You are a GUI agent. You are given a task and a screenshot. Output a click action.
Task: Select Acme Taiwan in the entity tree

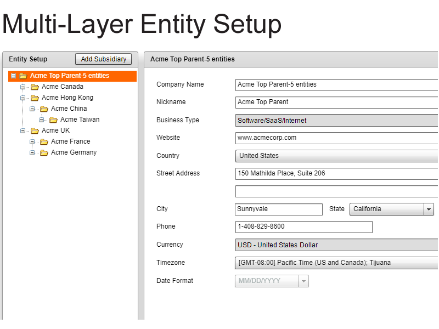[x=80, y=120]
